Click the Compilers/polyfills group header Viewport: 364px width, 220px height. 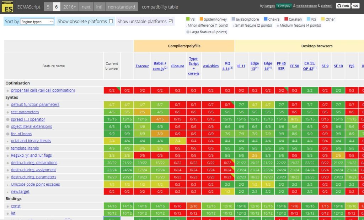click(x=184, y=46)
